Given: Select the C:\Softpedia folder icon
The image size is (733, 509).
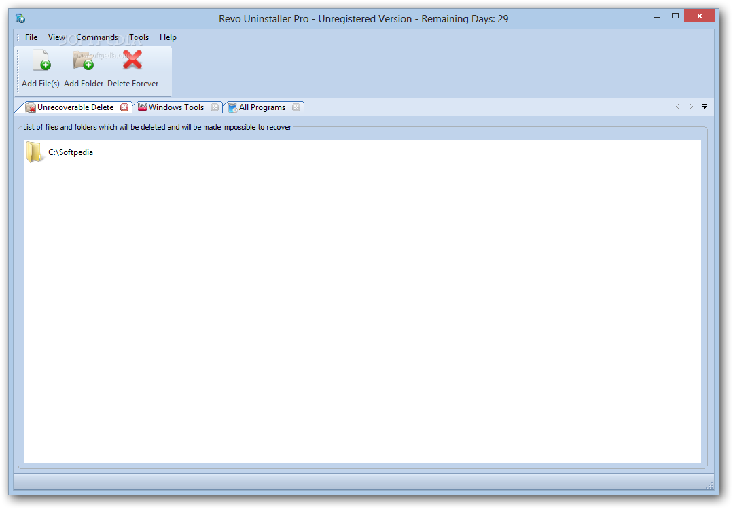Looking at the screenshot, I should click(35, 152).
